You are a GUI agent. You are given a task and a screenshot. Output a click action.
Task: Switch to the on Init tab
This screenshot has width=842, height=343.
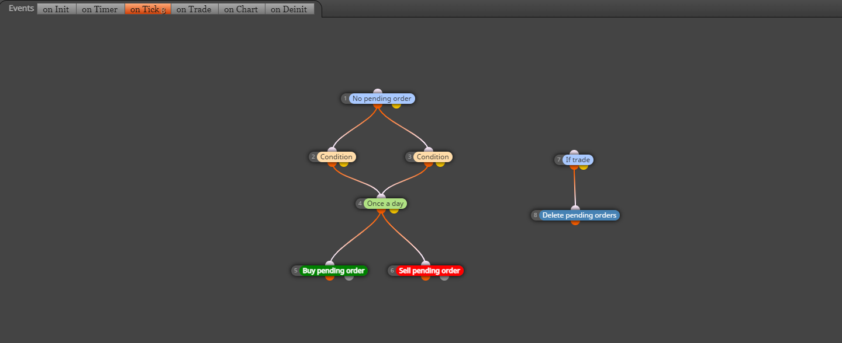click(x=56, y=9)
